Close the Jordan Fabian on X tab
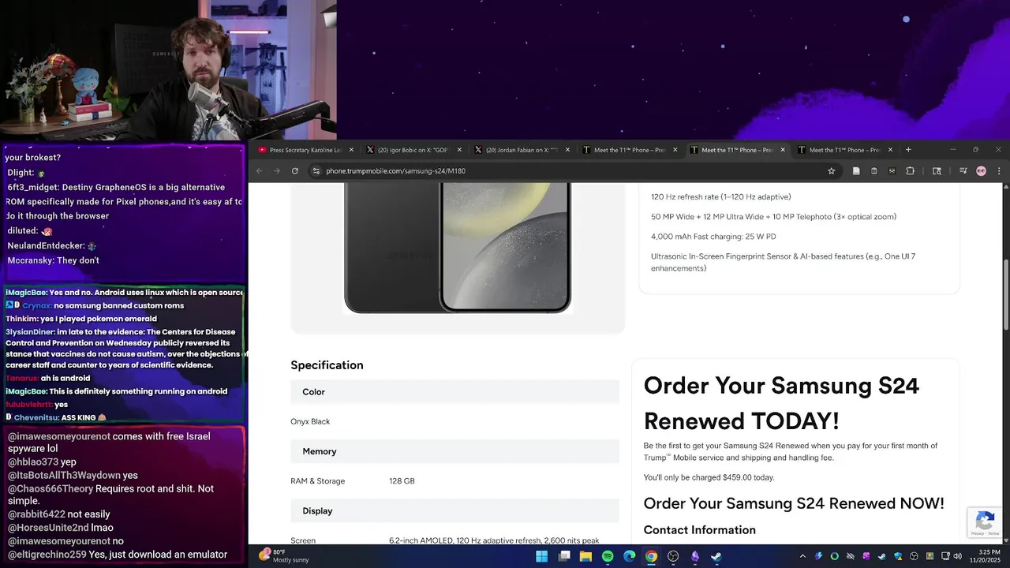The width and height of the screenshot is (1010, 568). 567,150
